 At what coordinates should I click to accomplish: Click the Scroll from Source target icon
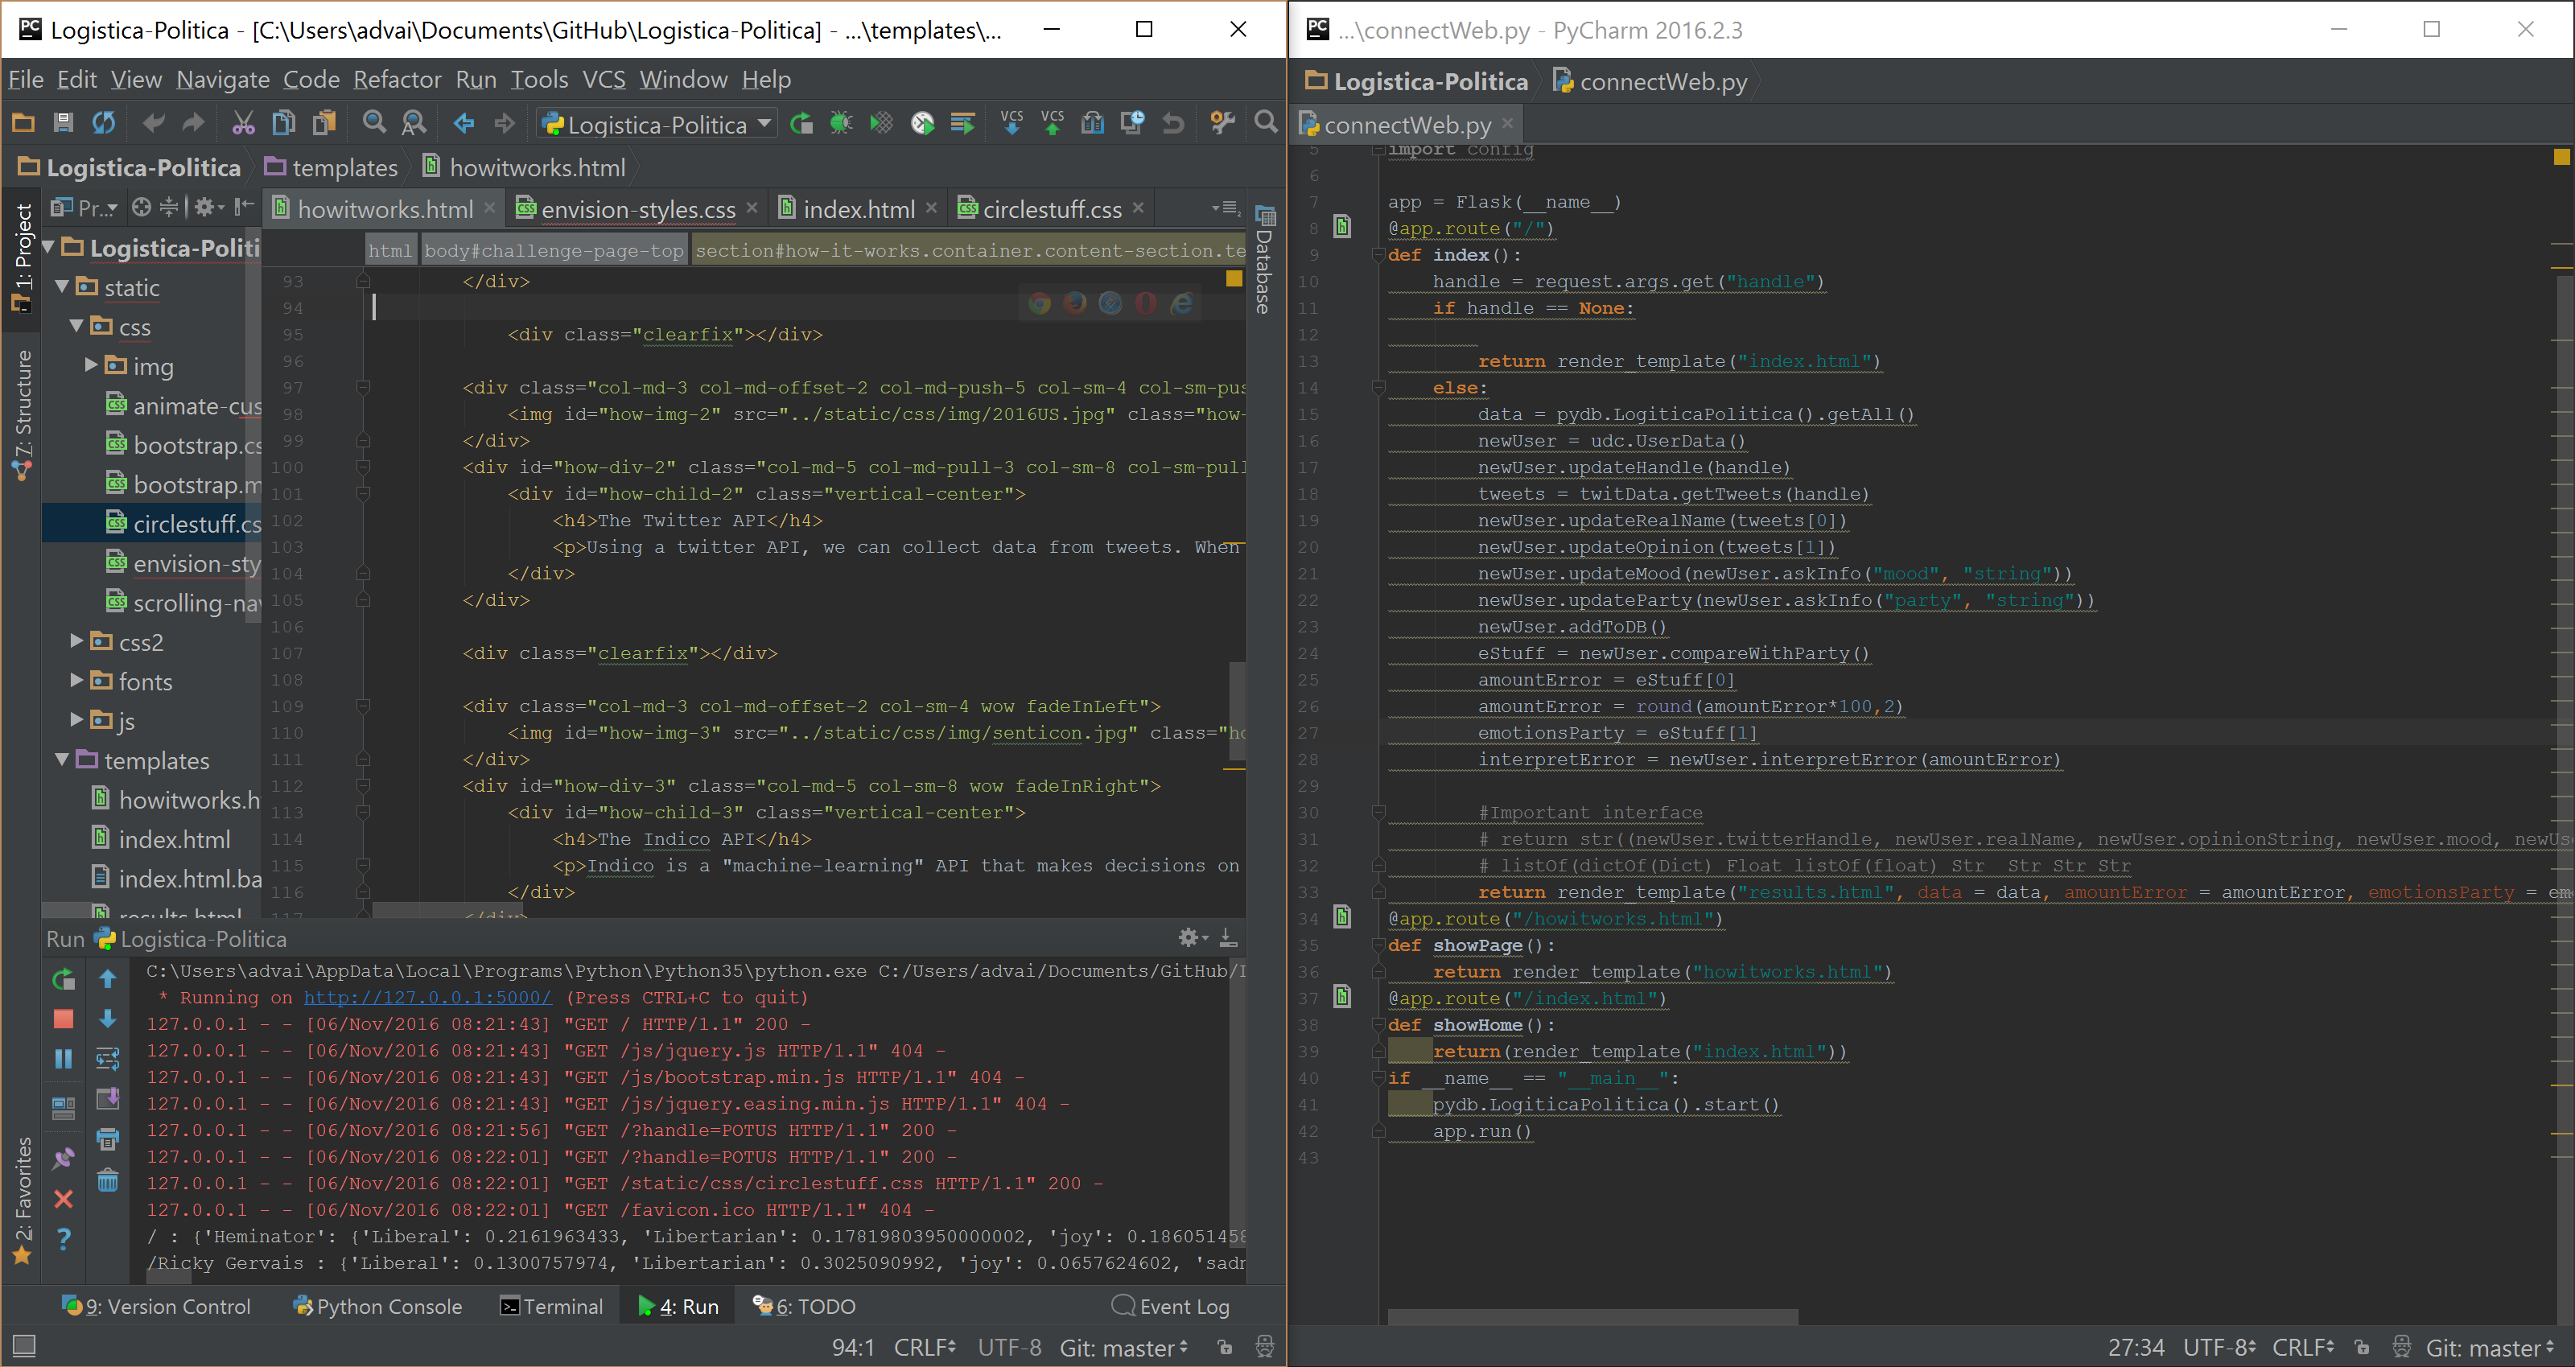142,208
